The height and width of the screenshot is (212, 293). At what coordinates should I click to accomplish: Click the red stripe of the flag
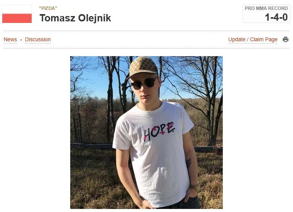point(17,18)
